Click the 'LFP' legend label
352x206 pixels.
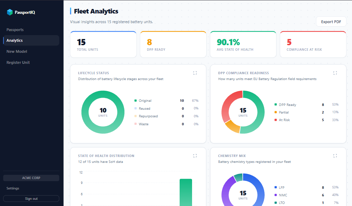(282, 187)
